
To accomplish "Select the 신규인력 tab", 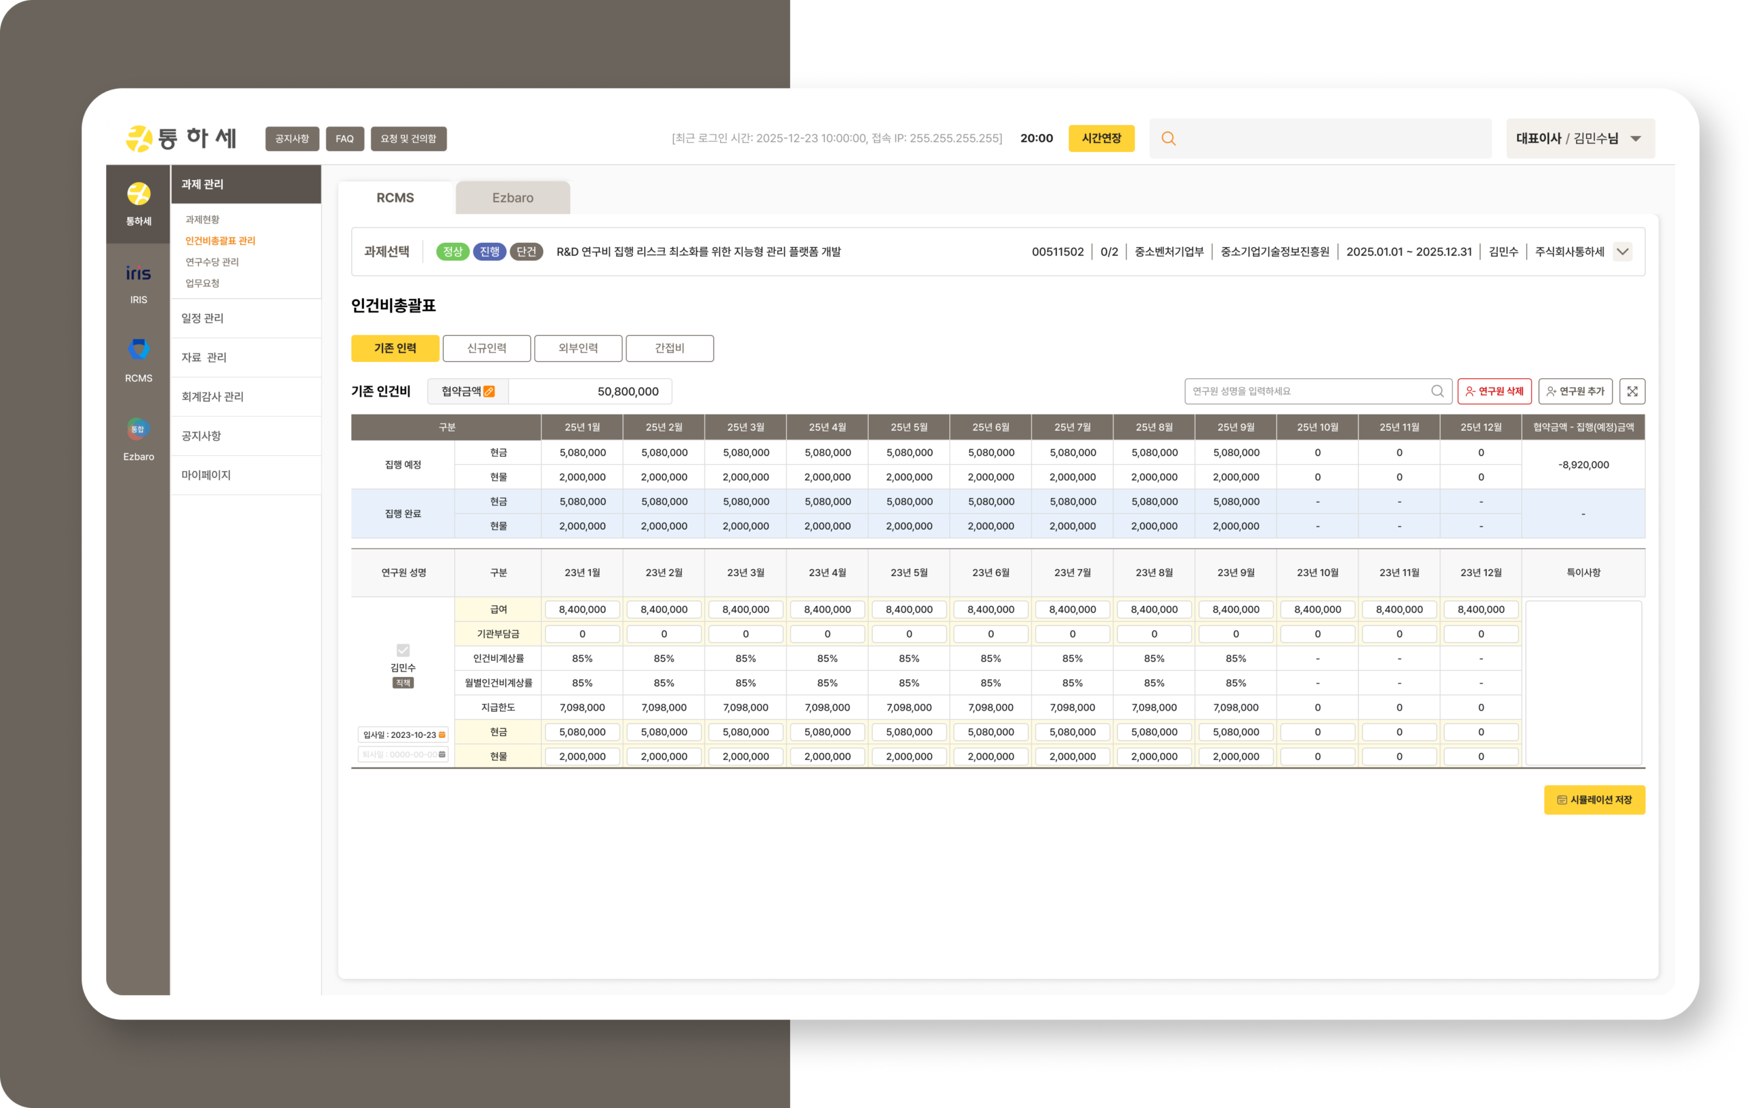I will pos(486,348).
